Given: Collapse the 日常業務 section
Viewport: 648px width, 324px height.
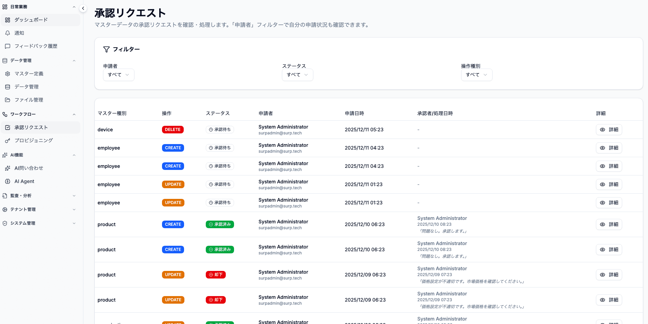Looking at the screenshot, I should coord(74,7).
